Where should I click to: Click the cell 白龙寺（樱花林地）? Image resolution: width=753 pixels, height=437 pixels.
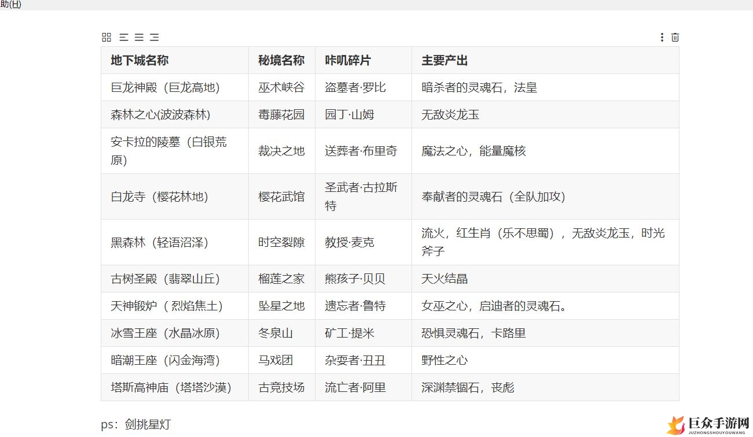point(175,197)
